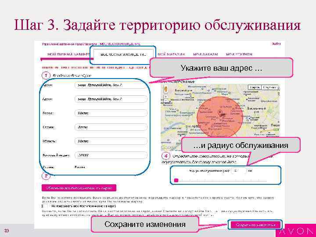Image resolution: width=316 pixels, height=237 pixels.
Task: Click the Страна input field
Action: [111, 127]
